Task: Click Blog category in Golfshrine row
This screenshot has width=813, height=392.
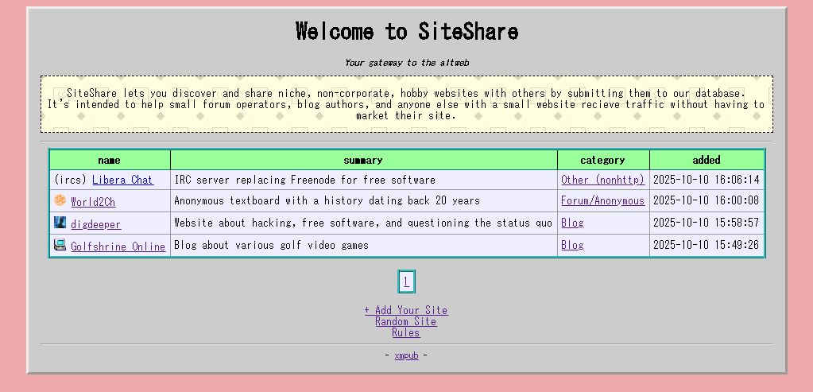Action: click(x=572, y=246)
